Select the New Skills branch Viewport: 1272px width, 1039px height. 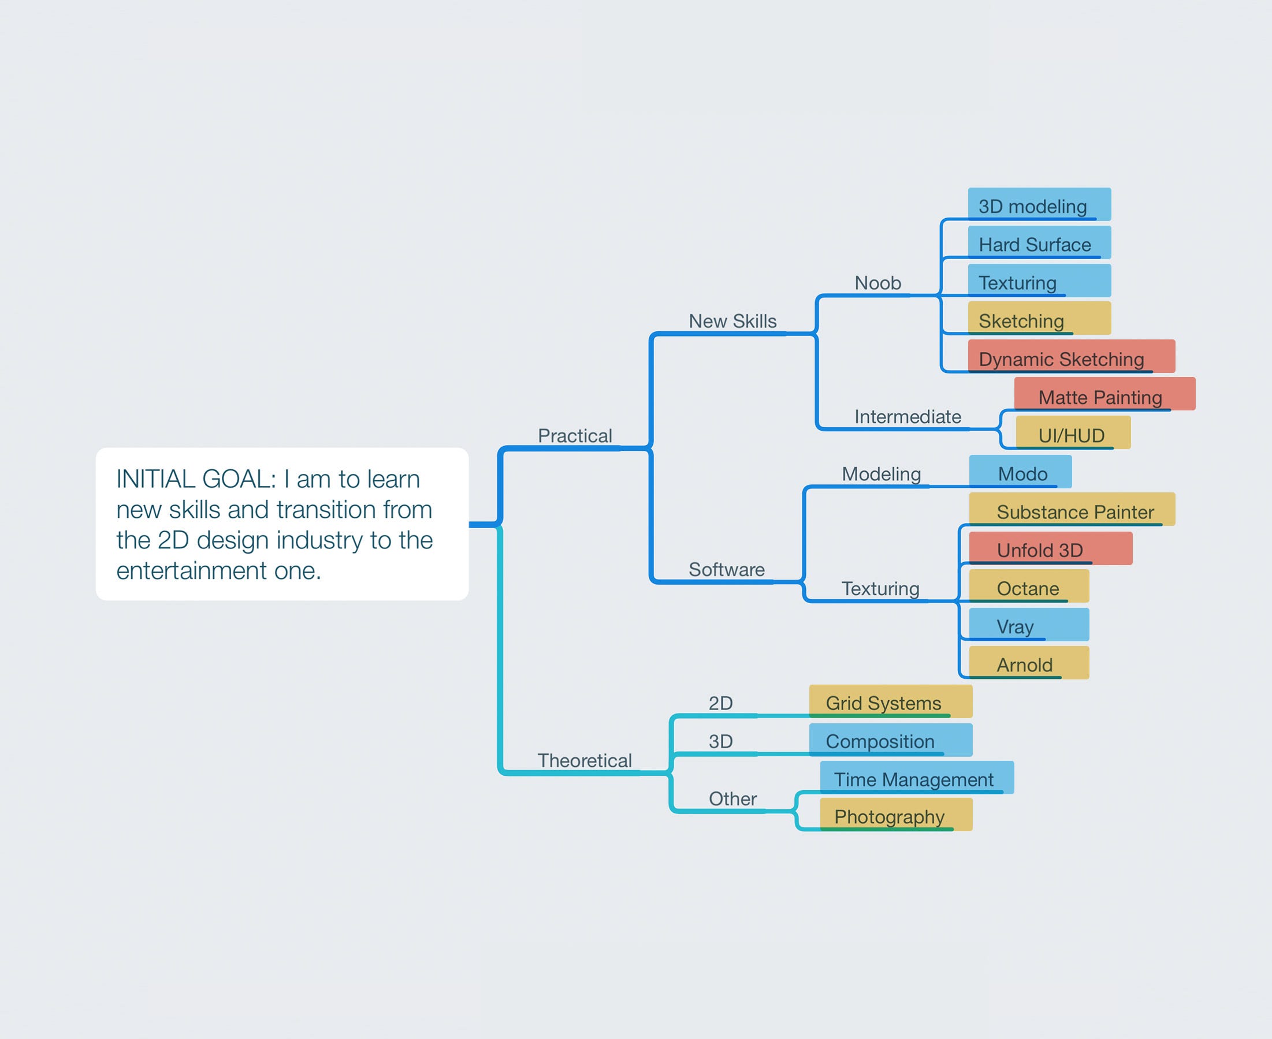coord(732,321)
